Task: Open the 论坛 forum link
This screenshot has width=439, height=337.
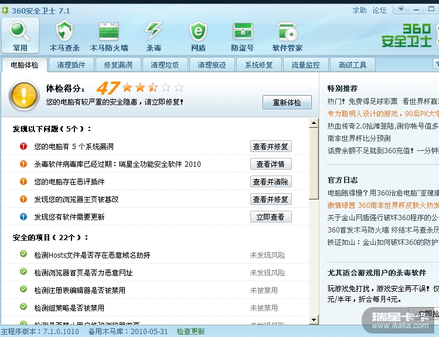Action: pos(379,11)
